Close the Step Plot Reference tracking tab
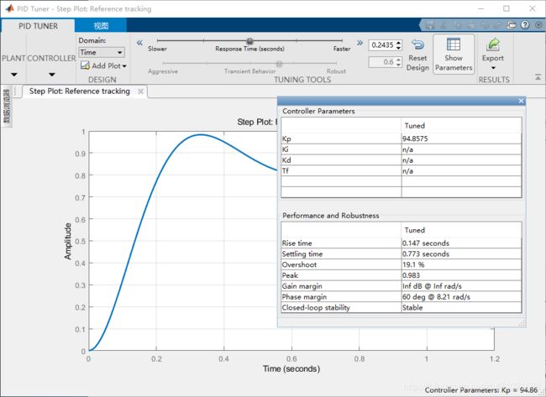546x397 pixels. coord(140,91)
